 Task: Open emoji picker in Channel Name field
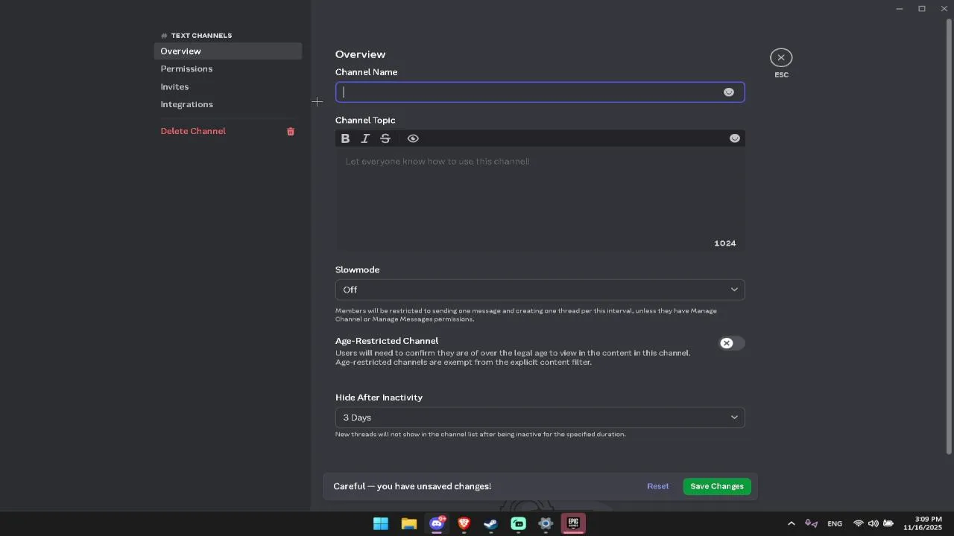tap(729, 92)
